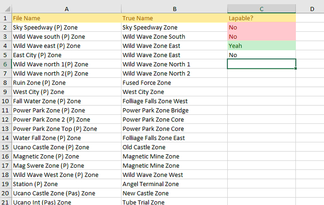Click the select-all corner triangle
Screen dimensions: 324x205
(x=6, y=9)
